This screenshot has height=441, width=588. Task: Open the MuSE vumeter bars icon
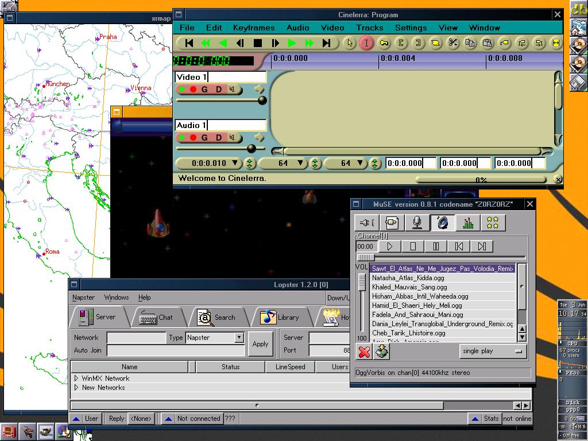click(468, 223)
